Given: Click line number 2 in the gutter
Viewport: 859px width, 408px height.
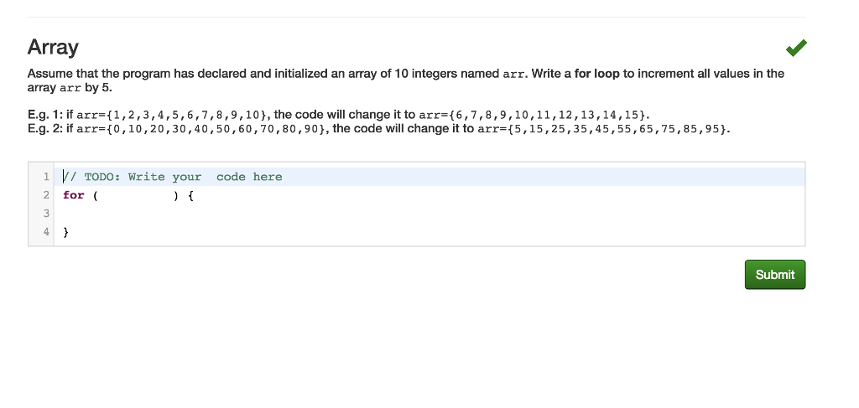Looking at the screenshot, I should point(47,195).
